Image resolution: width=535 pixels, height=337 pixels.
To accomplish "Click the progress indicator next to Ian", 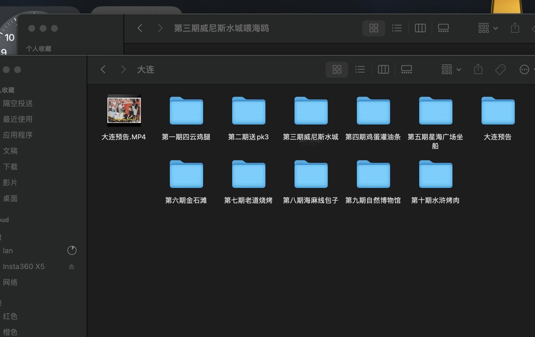I will click(72, 250).
